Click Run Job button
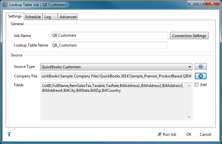The image size is (222, 144). tap(167, 134)
